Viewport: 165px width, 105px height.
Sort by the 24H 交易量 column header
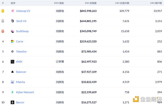tap(90, 3)
